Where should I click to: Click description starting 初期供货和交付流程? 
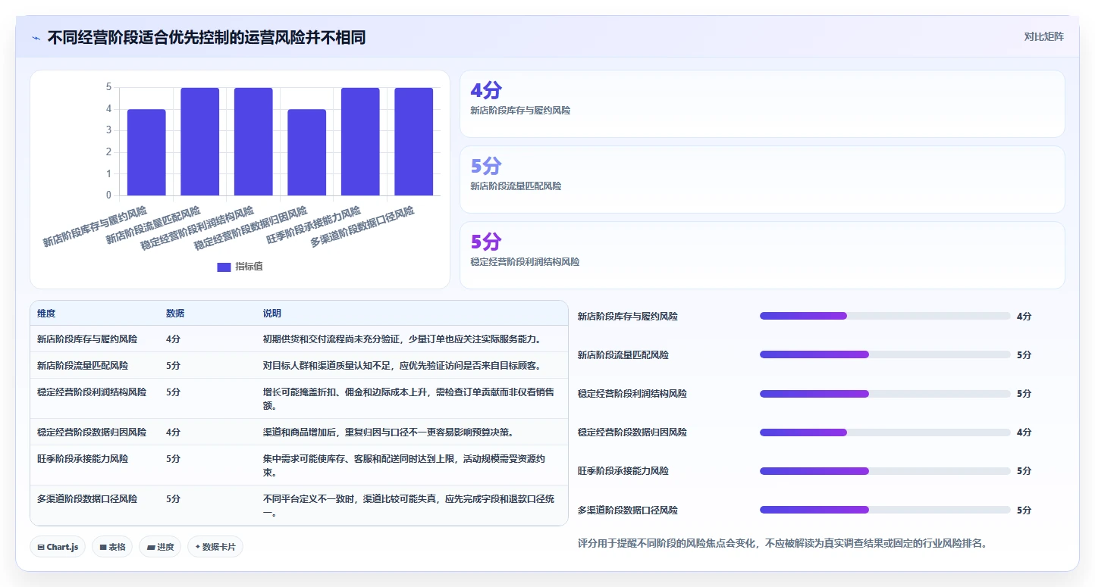(x=403, y=339)
